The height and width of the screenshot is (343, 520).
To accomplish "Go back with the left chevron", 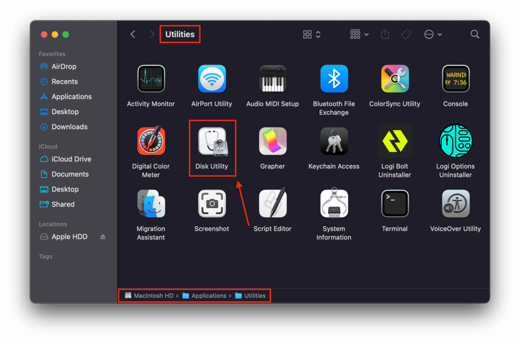I will click(x=133, y=34).
